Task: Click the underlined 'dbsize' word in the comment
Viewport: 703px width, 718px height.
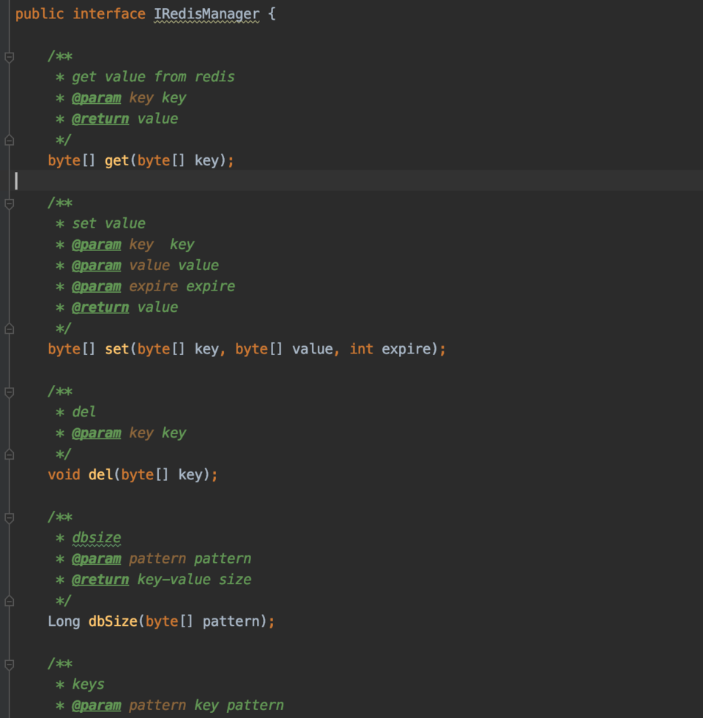Action: [96, 538]
